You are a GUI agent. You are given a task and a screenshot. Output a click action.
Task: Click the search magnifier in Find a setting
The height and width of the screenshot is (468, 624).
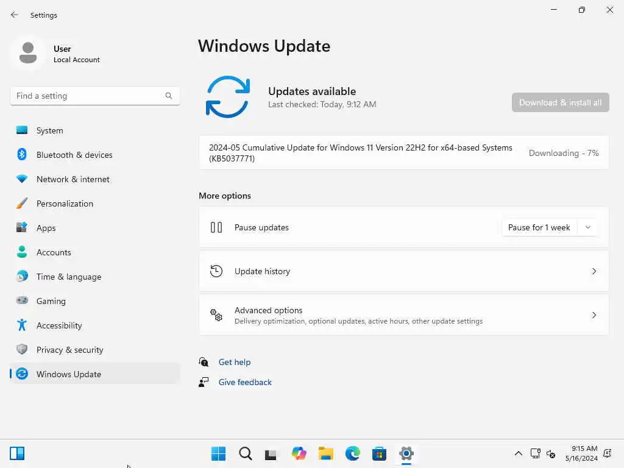(x=169, y=96)
